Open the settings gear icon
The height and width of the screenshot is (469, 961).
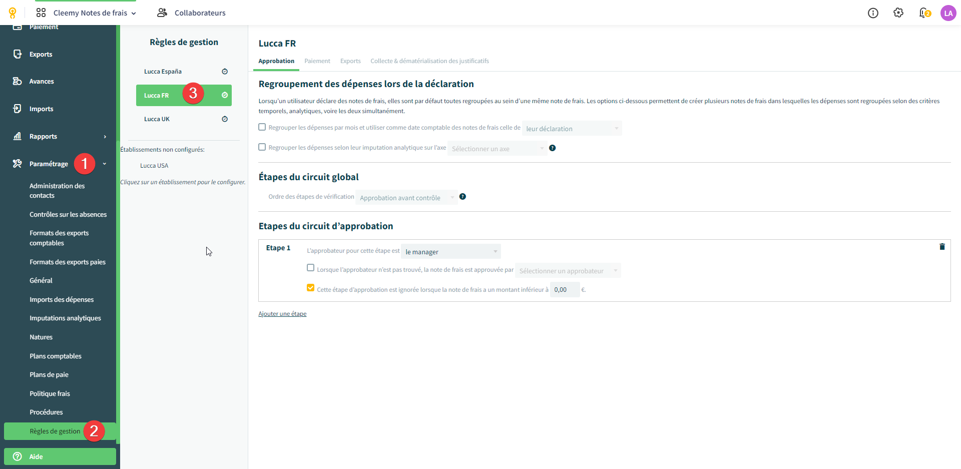898,13
